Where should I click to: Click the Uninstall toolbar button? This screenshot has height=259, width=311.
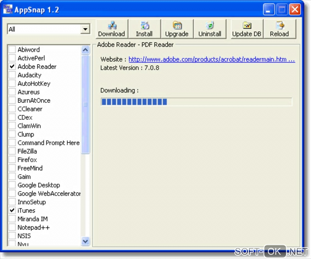210,29
